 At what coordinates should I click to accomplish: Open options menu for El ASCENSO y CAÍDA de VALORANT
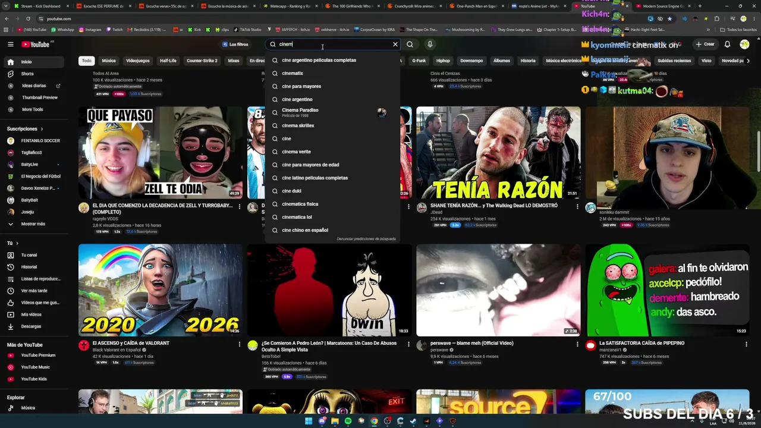coord(240,344)
